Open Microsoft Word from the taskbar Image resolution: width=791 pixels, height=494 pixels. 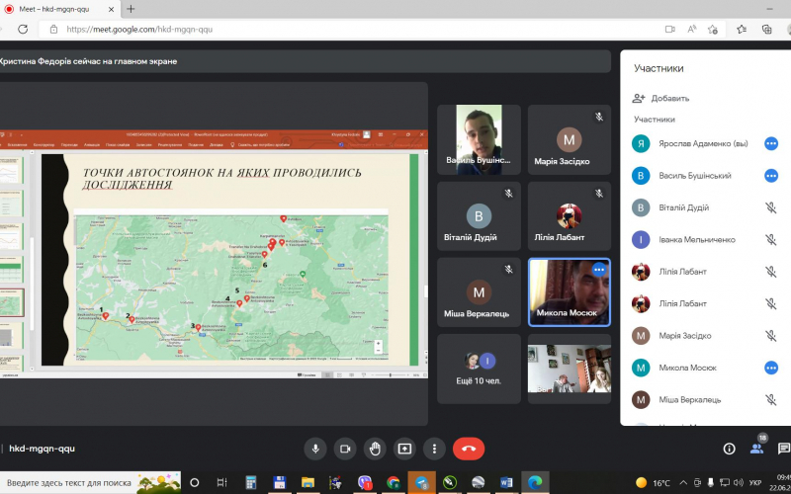[x=506, y=483]
